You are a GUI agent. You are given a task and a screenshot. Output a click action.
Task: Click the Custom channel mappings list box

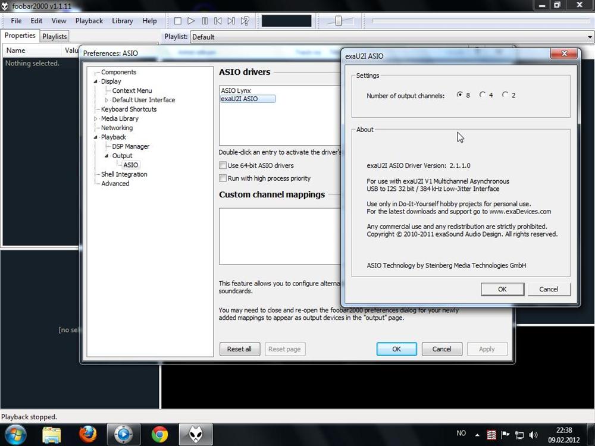pos(280,236)
